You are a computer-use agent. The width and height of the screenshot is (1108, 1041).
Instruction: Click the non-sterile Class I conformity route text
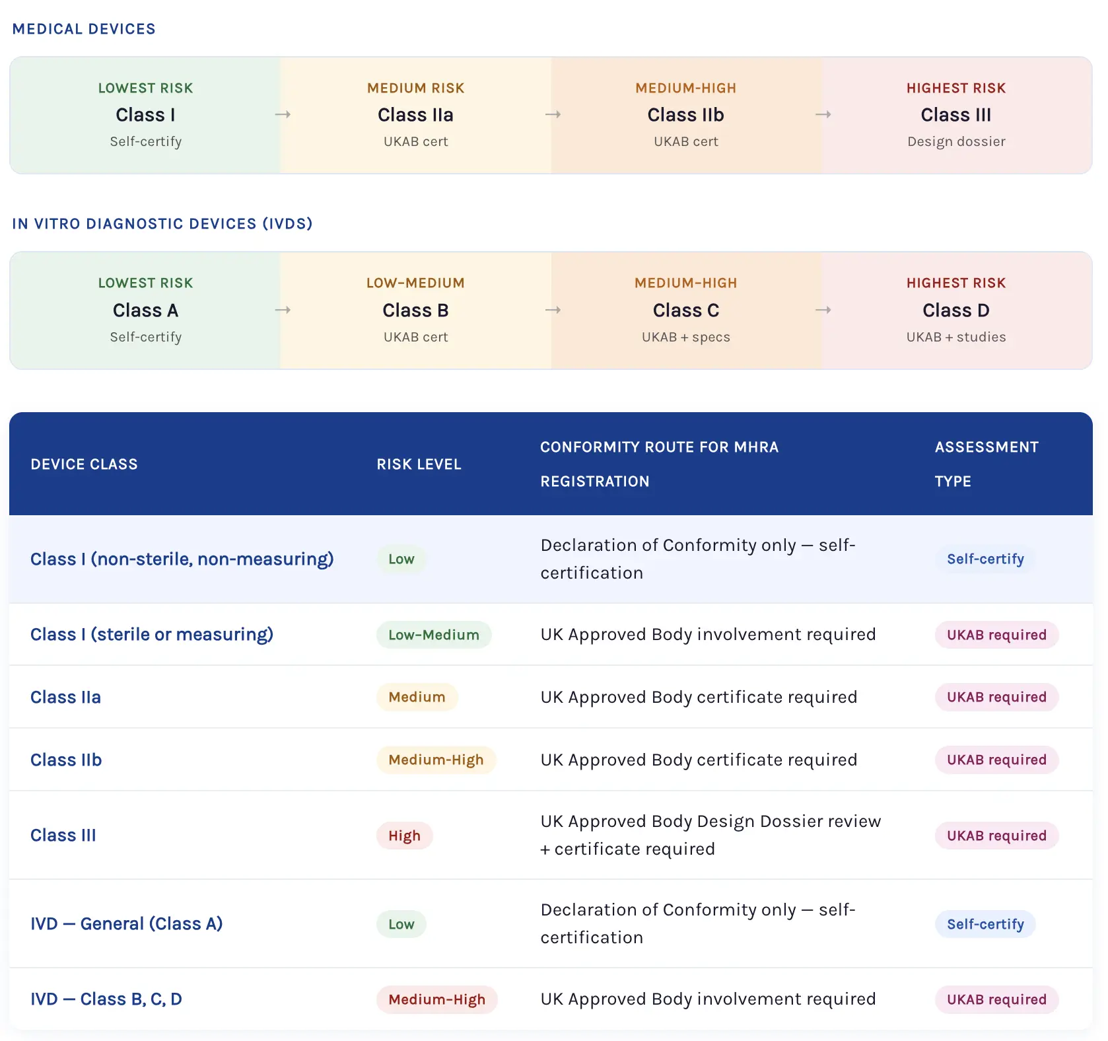[x=698, y=559]
